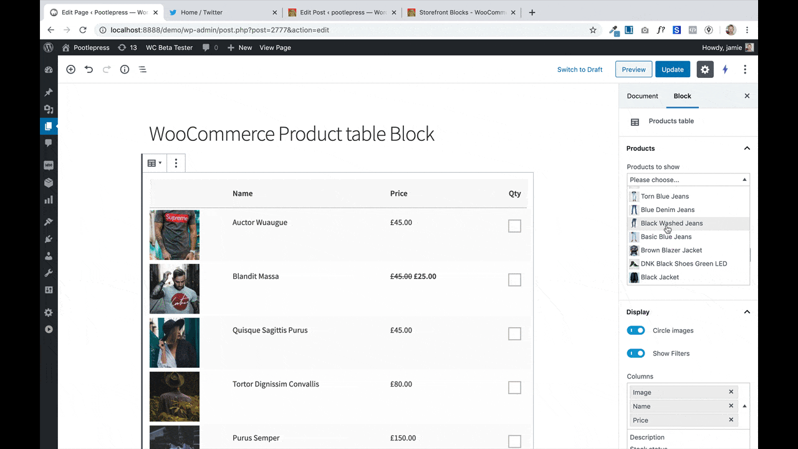Toggle Circle images switch
The height and width of the screenshot is (449, 798).
click(636, 331)
